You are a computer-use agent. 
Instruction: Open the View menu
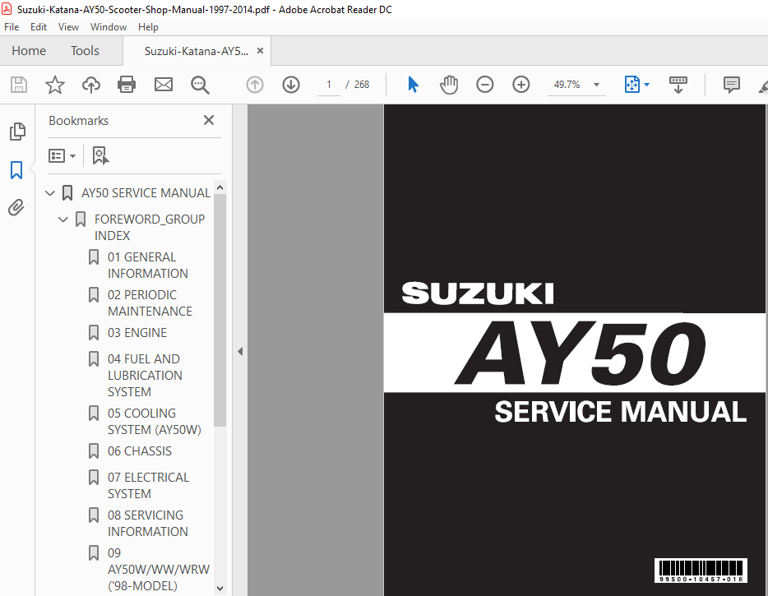coord(68,27)
